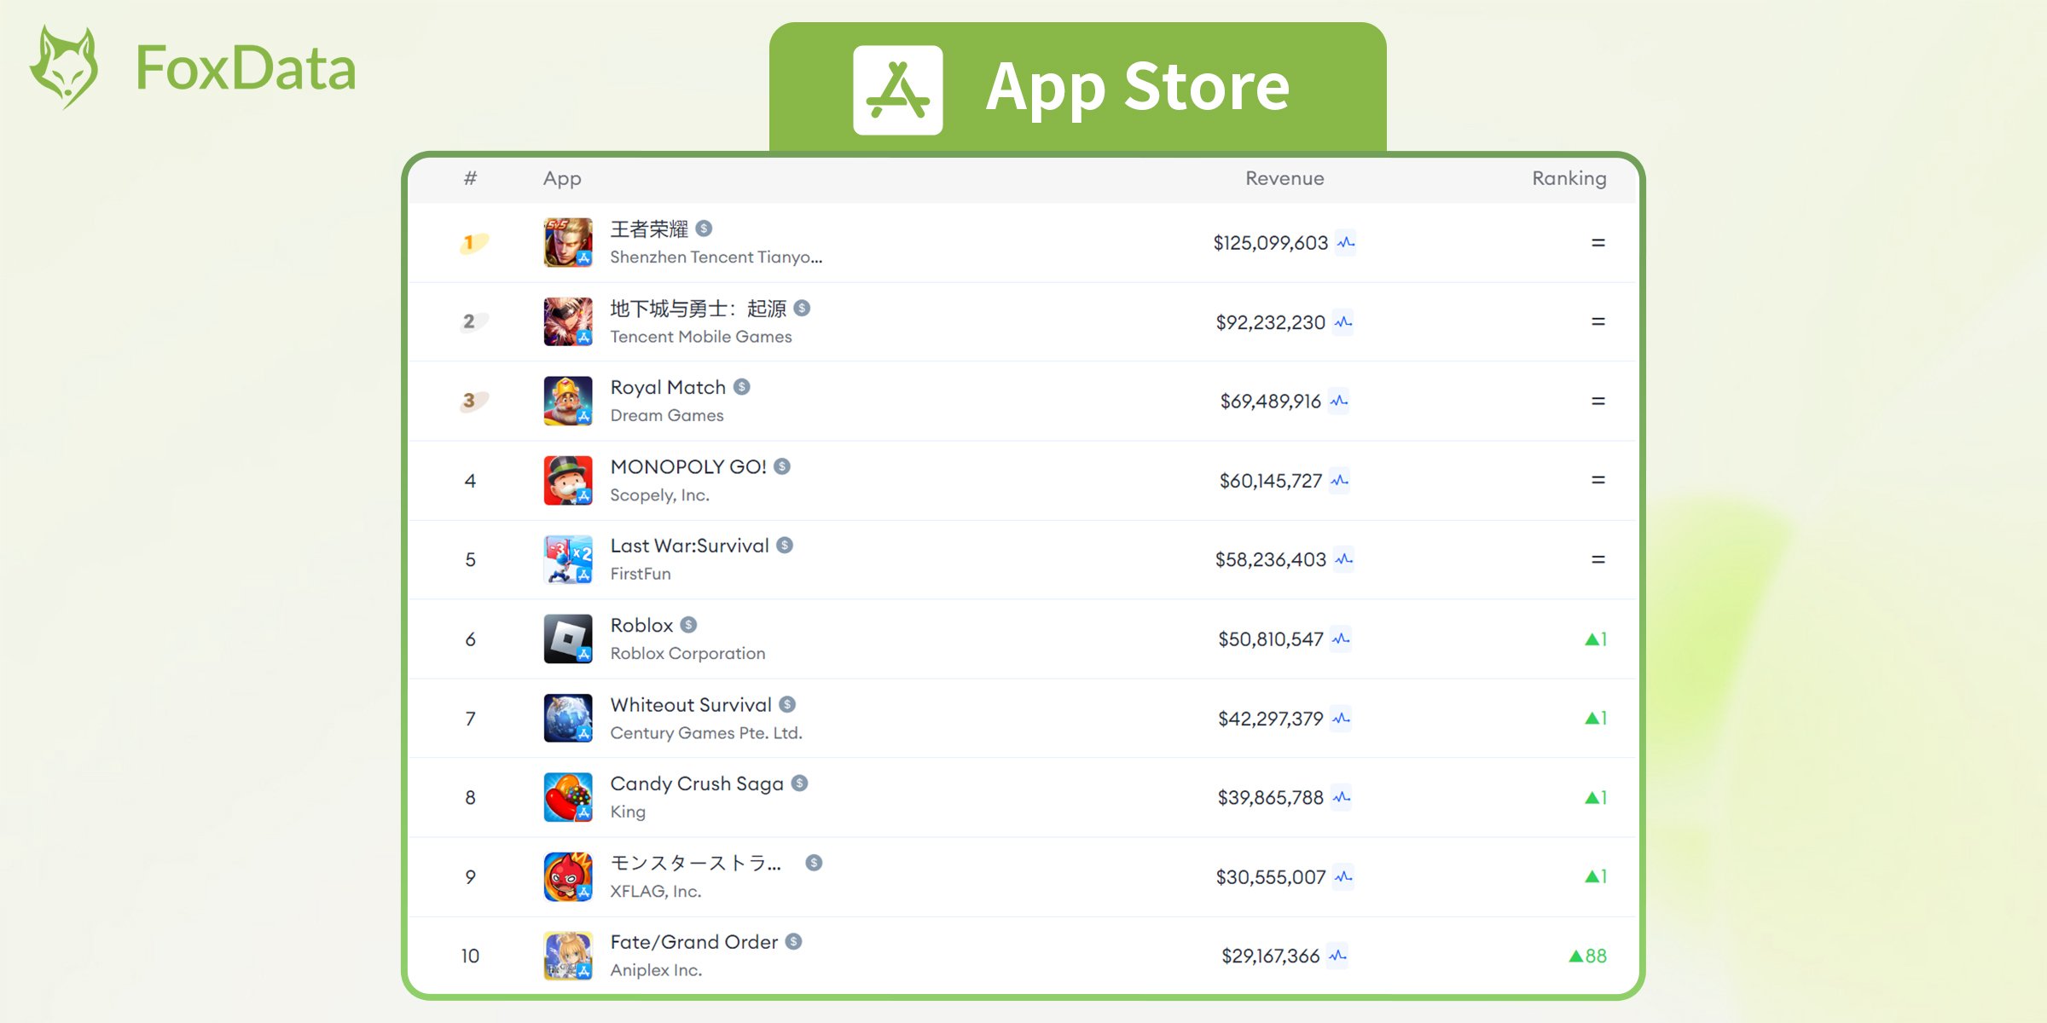Click the MONOPOLY GO! app thumbnail
This screenshot has height=1023, width=2047.
pyautogui.click(x=569, y=479)
